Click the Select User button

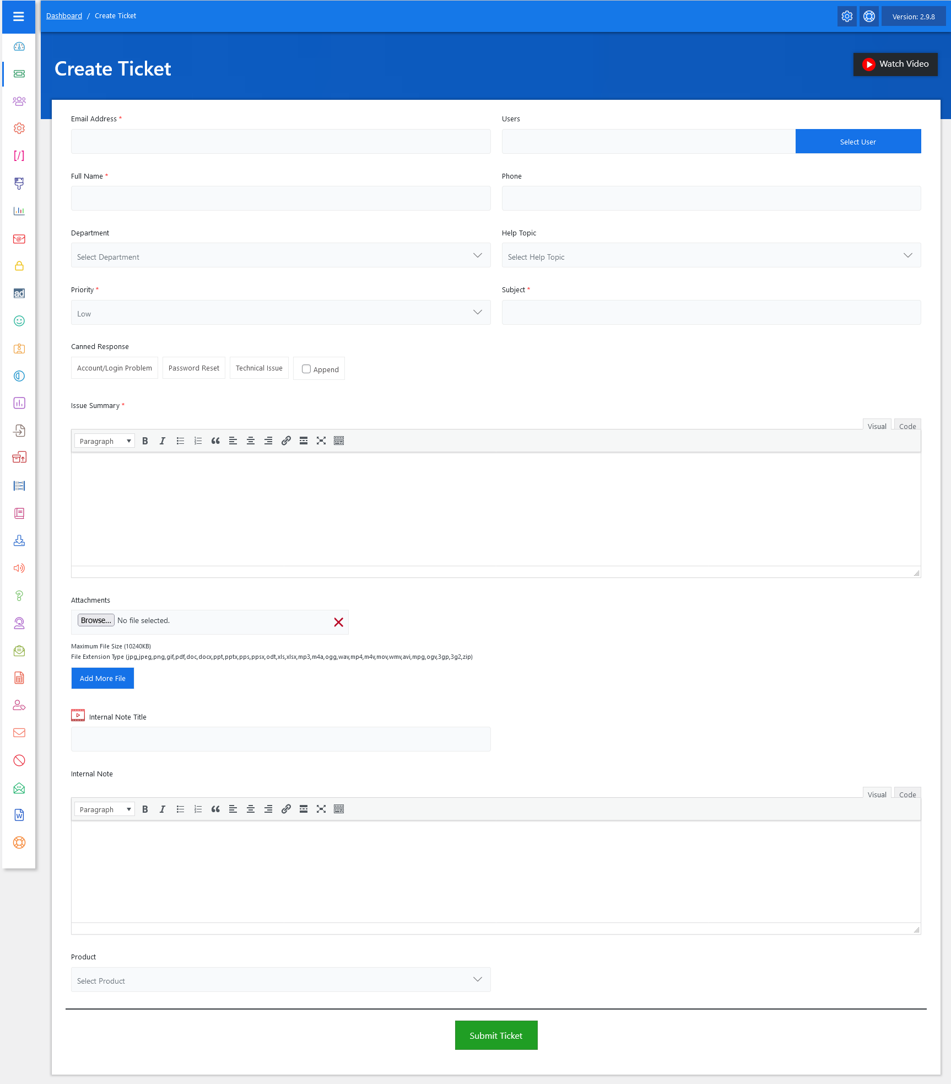pos(858,142)
